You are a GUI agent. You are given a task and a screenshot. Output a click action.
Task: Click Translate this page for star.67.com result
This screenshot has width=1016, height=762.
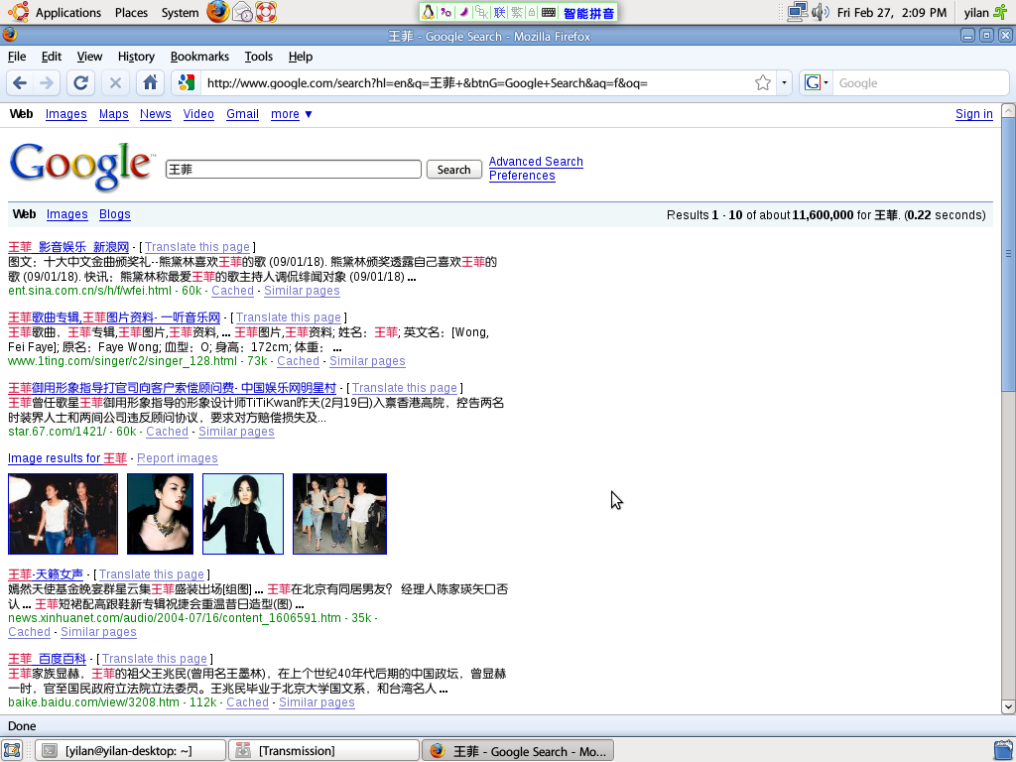[405, 388]
